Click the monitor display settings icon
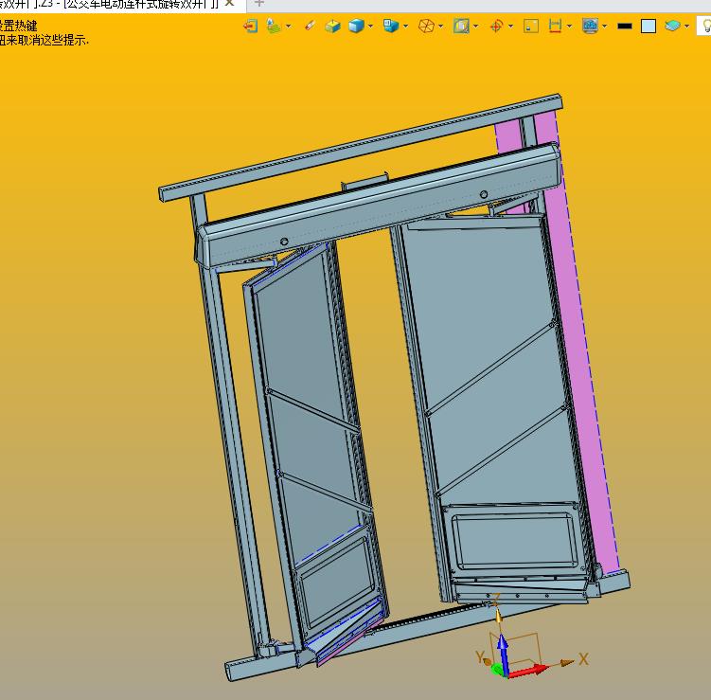The width and height of the screenshot is (711, 700). coord(590,26)
